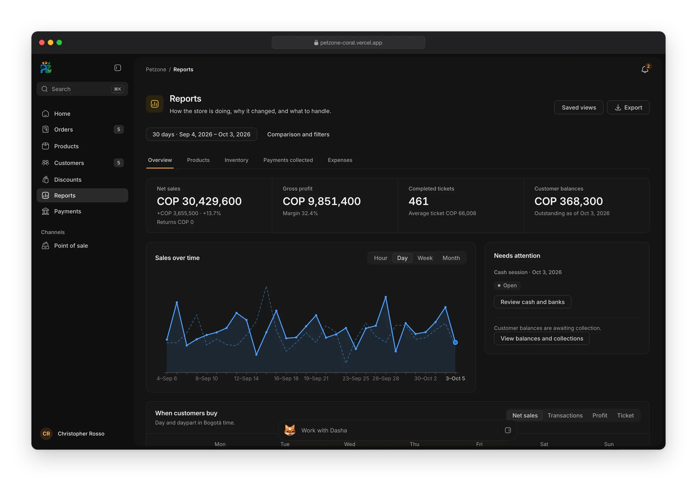
Task: Click the Dasha fox avatar
Action: (x=290, y=430)
